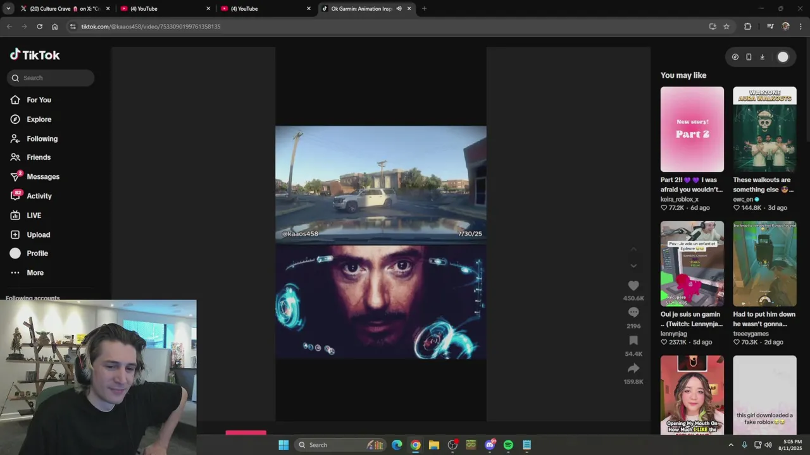The height and width of the screenshot is (455, 810).
Task: Click the phone app icon in the top-right pill
Action: pyautogui.click(x=749, y=57)
